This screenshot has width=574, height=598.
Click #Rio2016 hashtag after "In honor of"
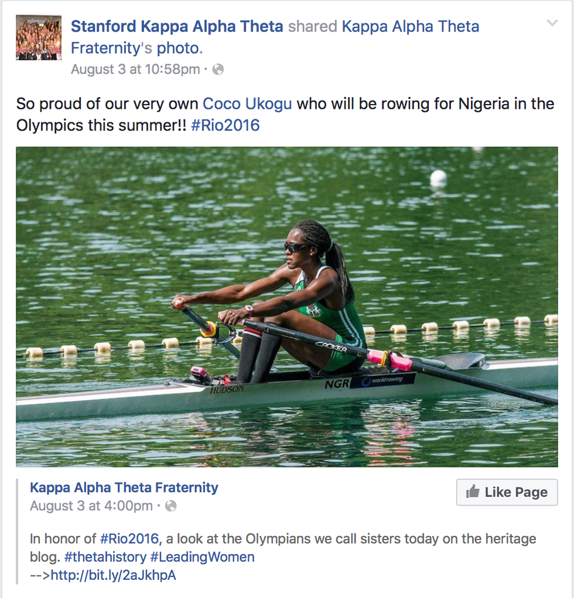coord(129,538)
